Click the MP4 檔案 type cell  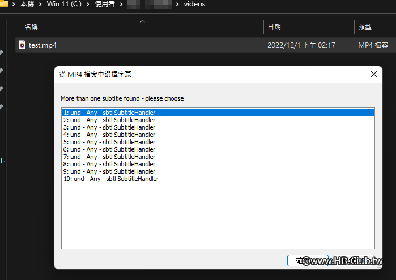pyautogui.click(x=373, y=45)
